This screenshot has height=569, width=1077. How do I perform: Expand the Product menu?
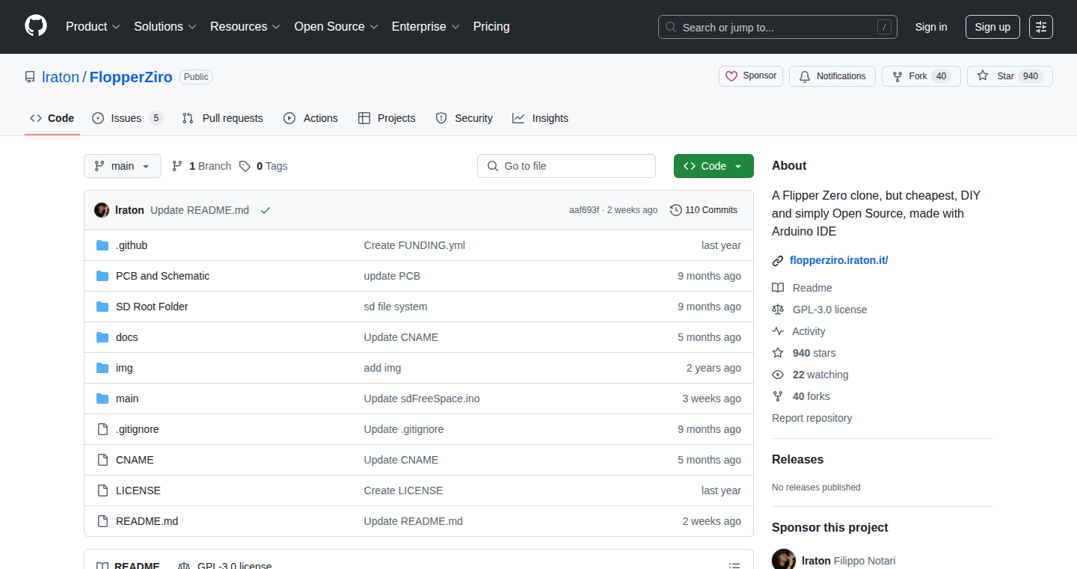tap(93, 26)
